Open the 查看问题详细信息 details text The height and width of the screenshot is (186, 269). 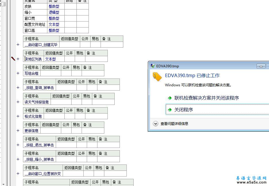click(174, 124)
